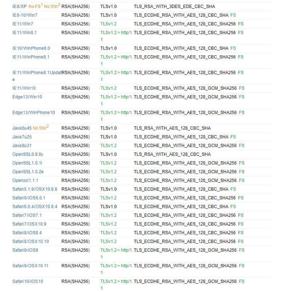Select the IE 10 / Win Phone 8.0 link
This screenshot has width=284, height=292.
(x=31, y=48)
